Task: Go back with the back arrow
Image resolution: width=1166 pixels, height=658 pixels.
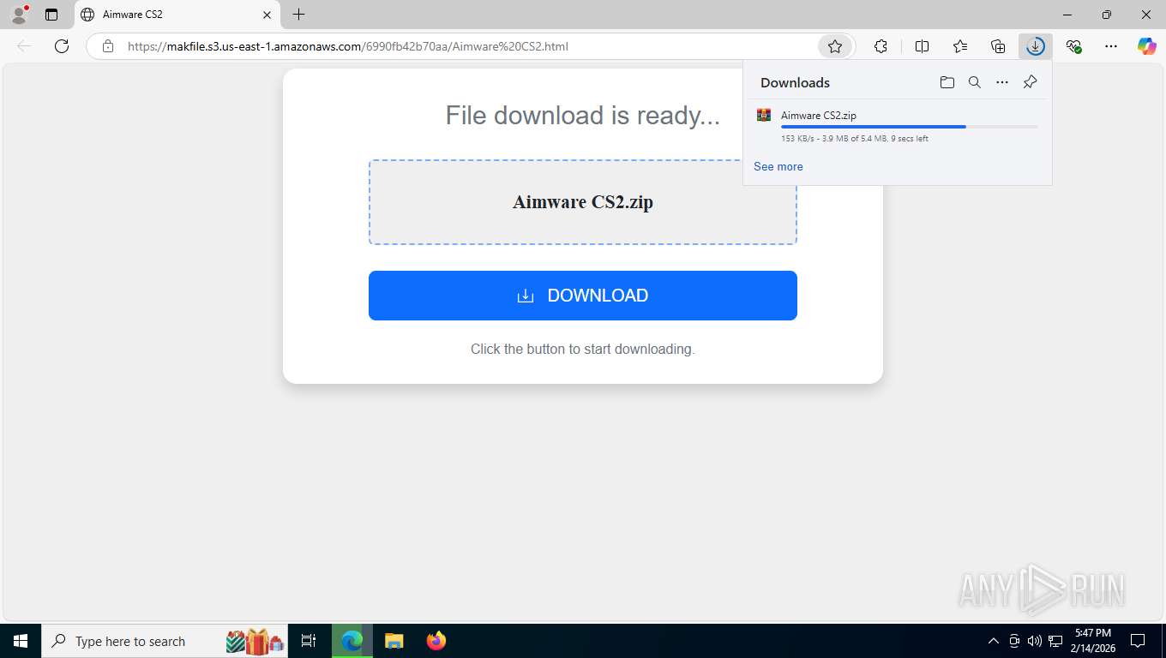Action: point(24,46)
